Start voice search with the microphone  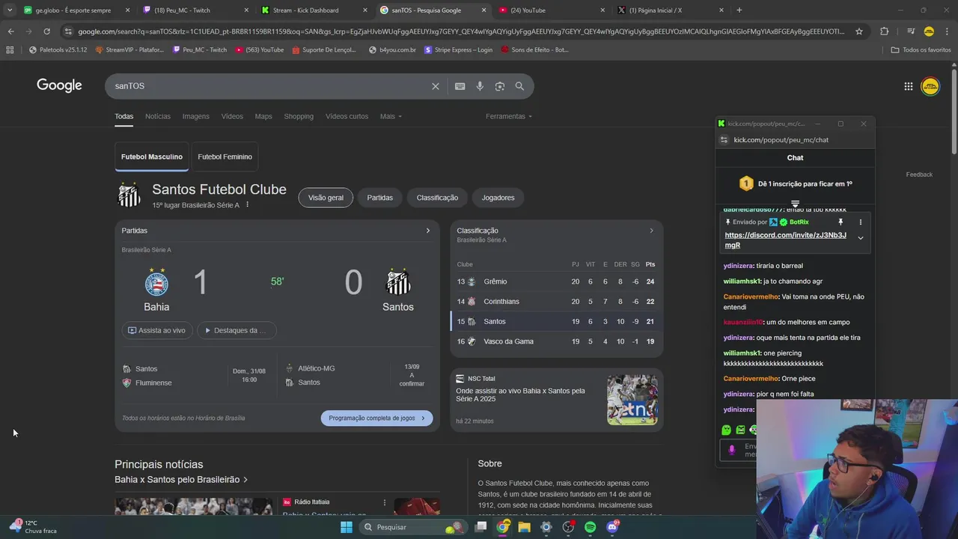(480, 86)
